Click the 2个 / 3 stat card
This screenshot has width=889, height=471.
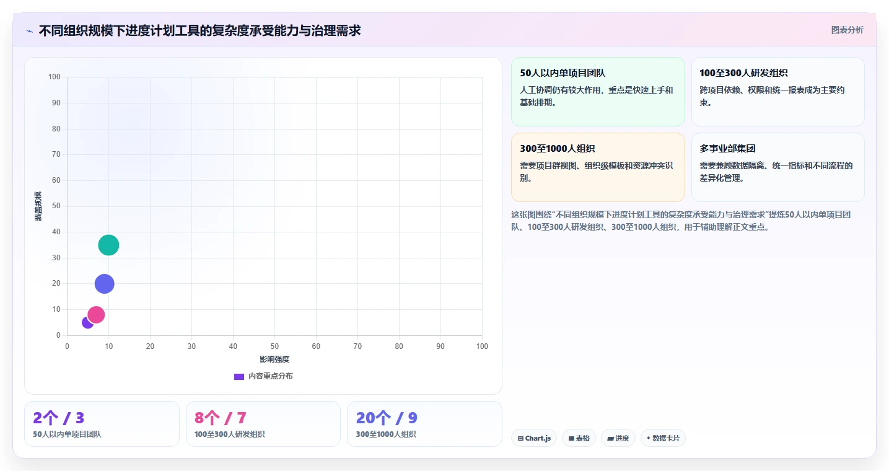102,424
